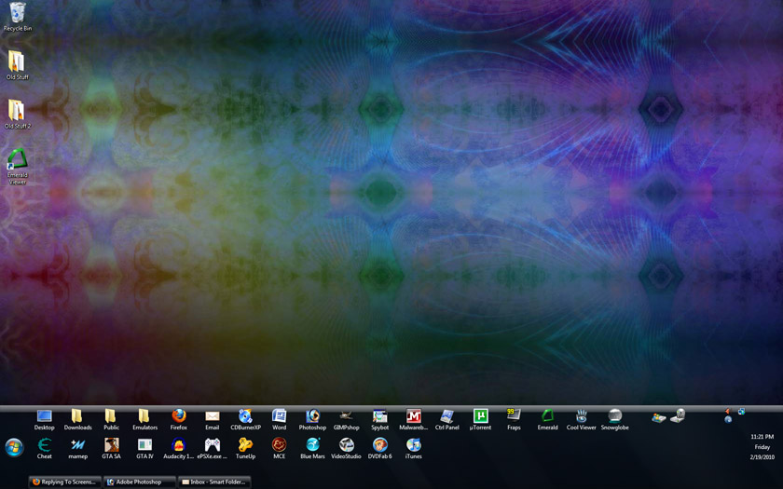The height and width of the screenshot is (489, 783).
Task: Open the Emulators folder shortcut
Action: (144, 420)
